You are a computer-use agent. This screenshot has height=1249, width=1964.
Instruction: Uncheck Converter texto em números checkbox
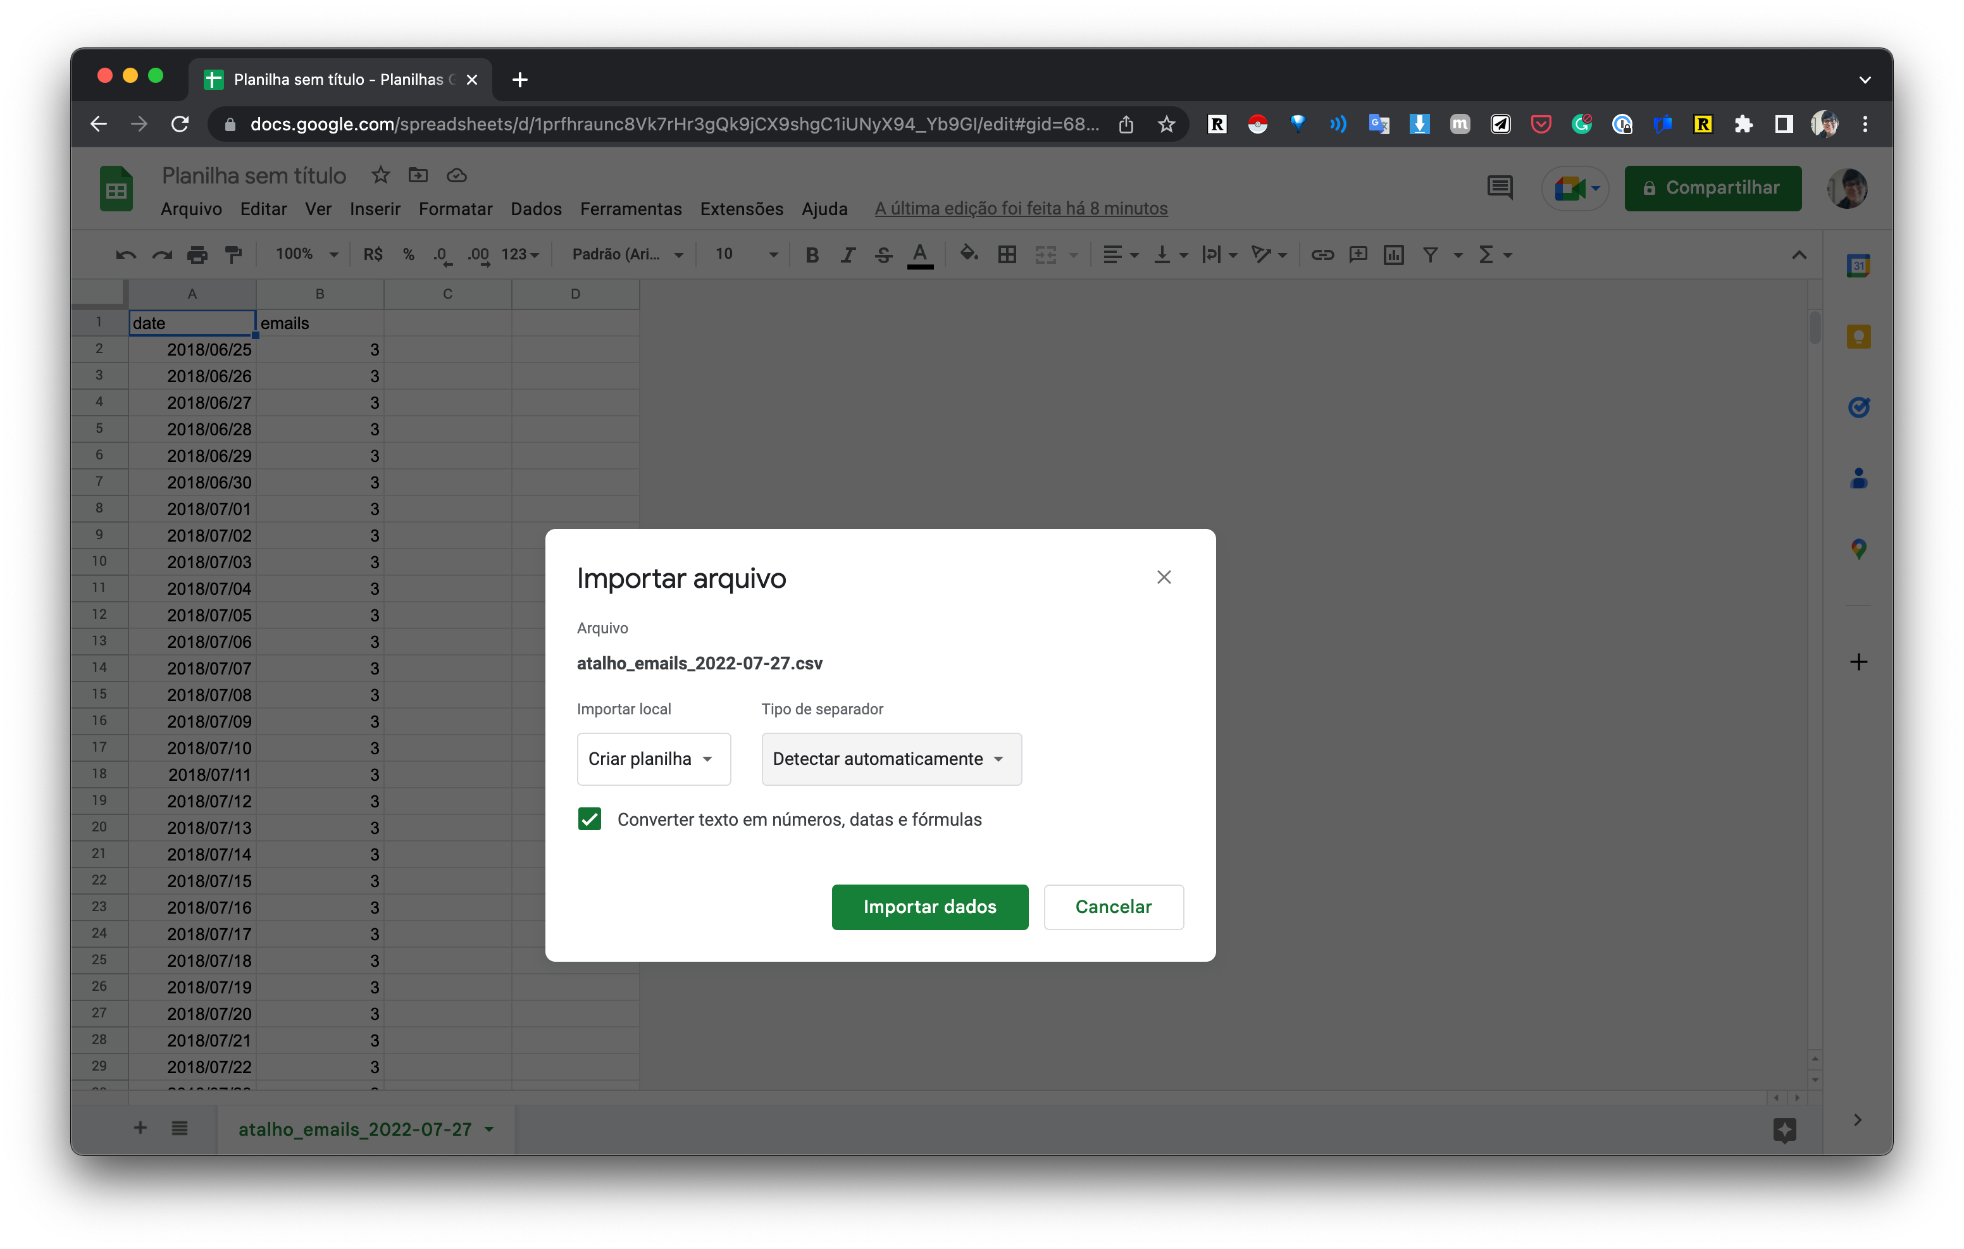(590, 819)
